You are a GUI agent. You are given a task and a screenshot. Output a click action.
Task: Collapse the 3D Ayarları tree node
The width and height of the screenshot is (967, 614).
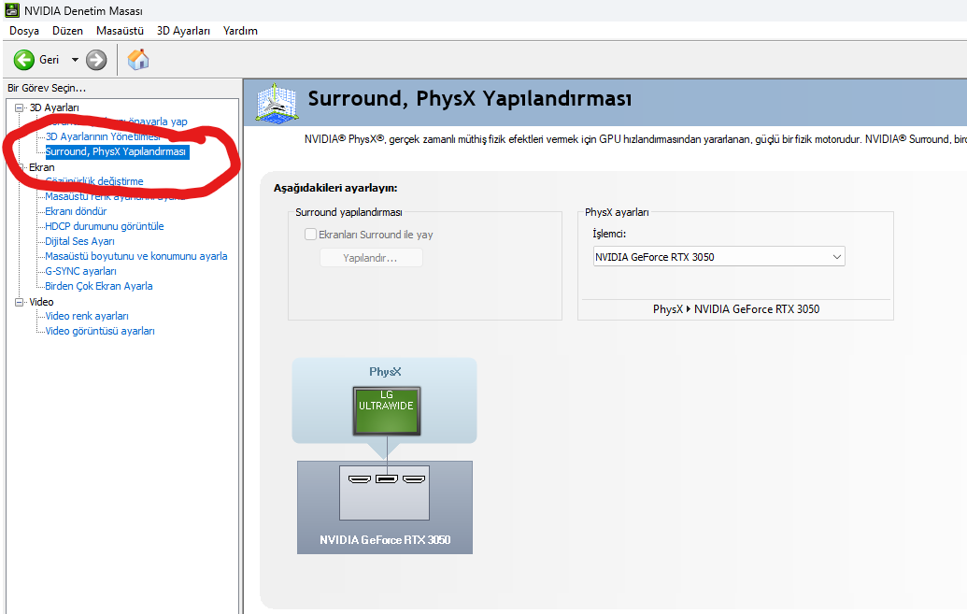pos(19,108)
